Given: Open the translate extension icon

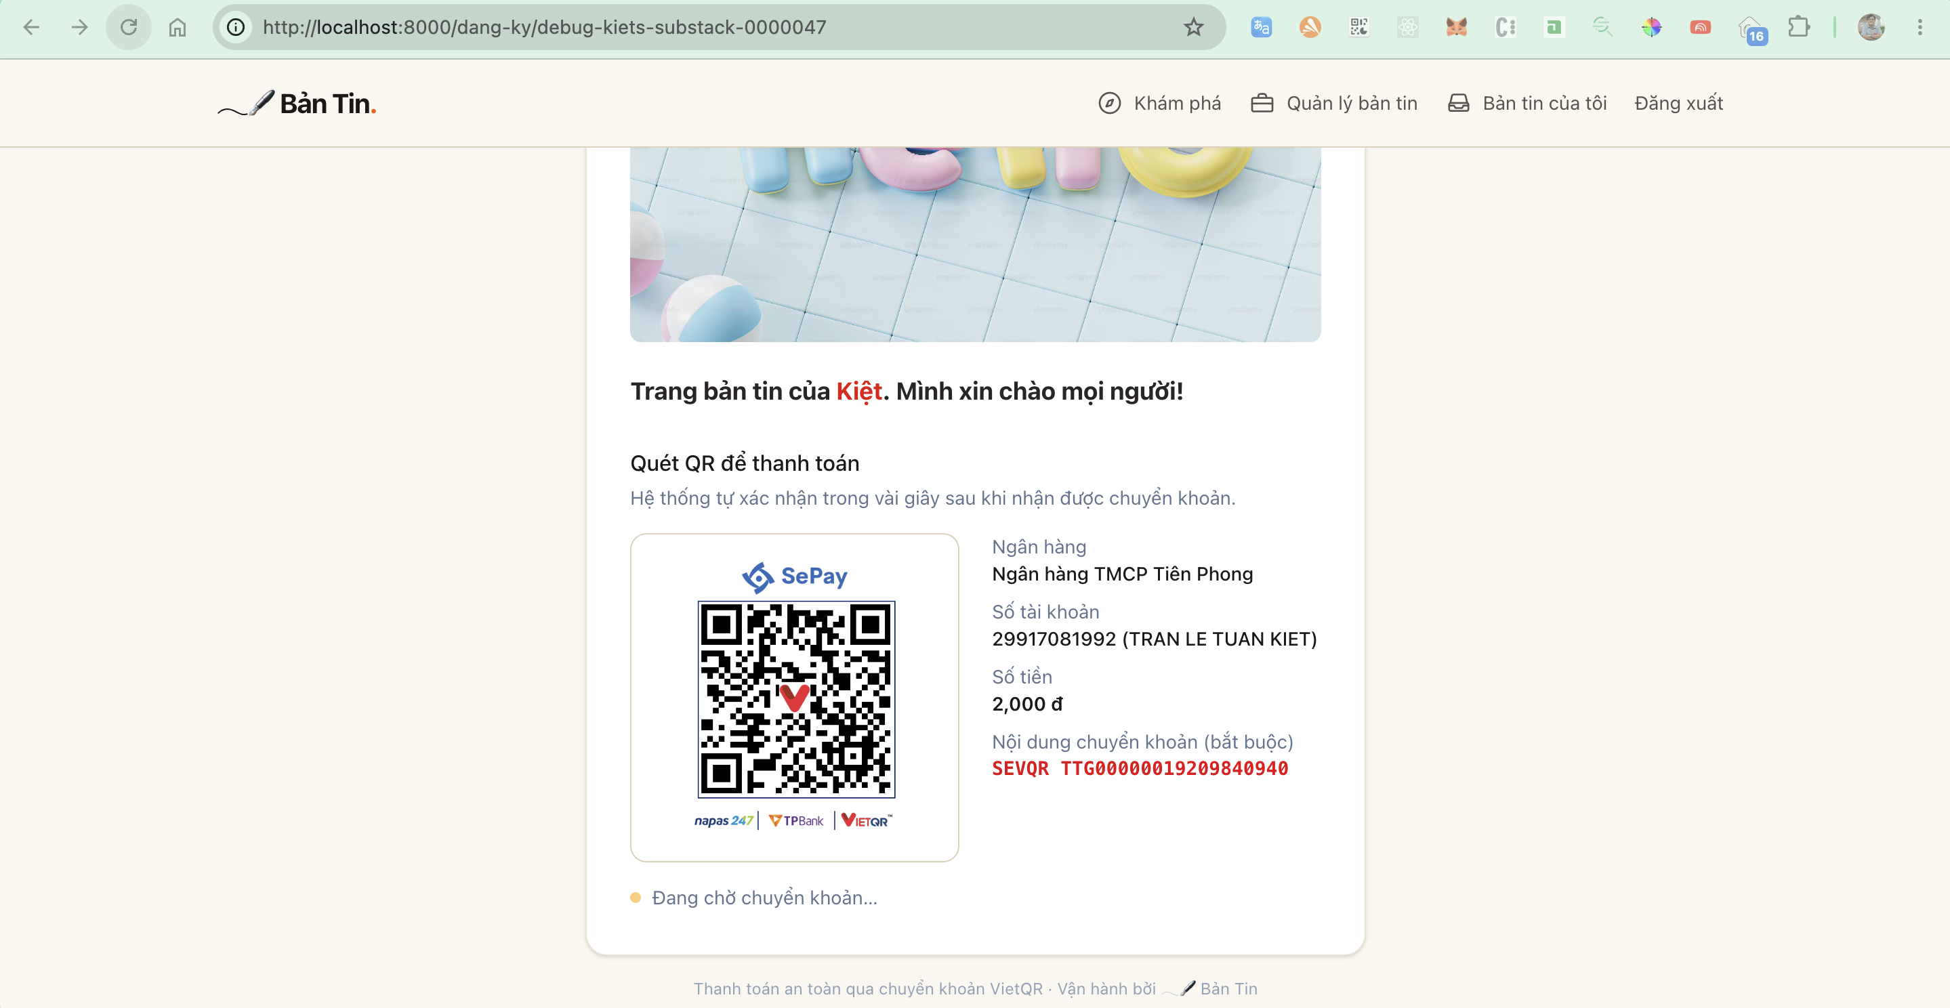Looking at the screenshot, I should pos(1261,27).
